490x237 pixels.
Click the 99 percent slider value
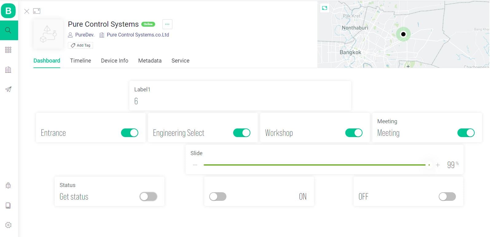coord(453,165)
